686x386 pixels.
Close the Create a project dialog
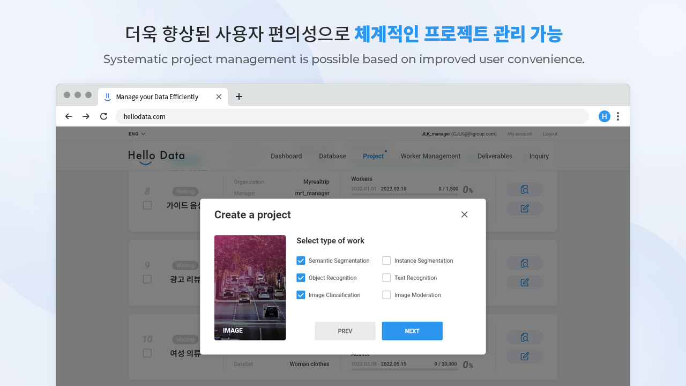tap(465, 214)
